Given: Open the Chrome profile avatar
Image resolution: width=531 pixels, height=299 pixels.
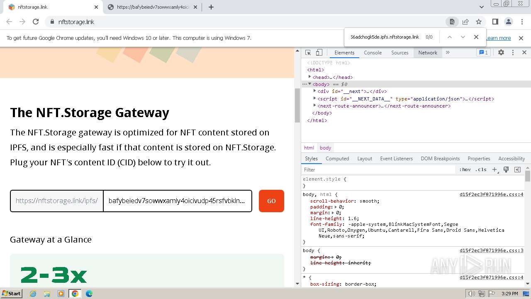Looking at the screenshot, I should 508,22.
